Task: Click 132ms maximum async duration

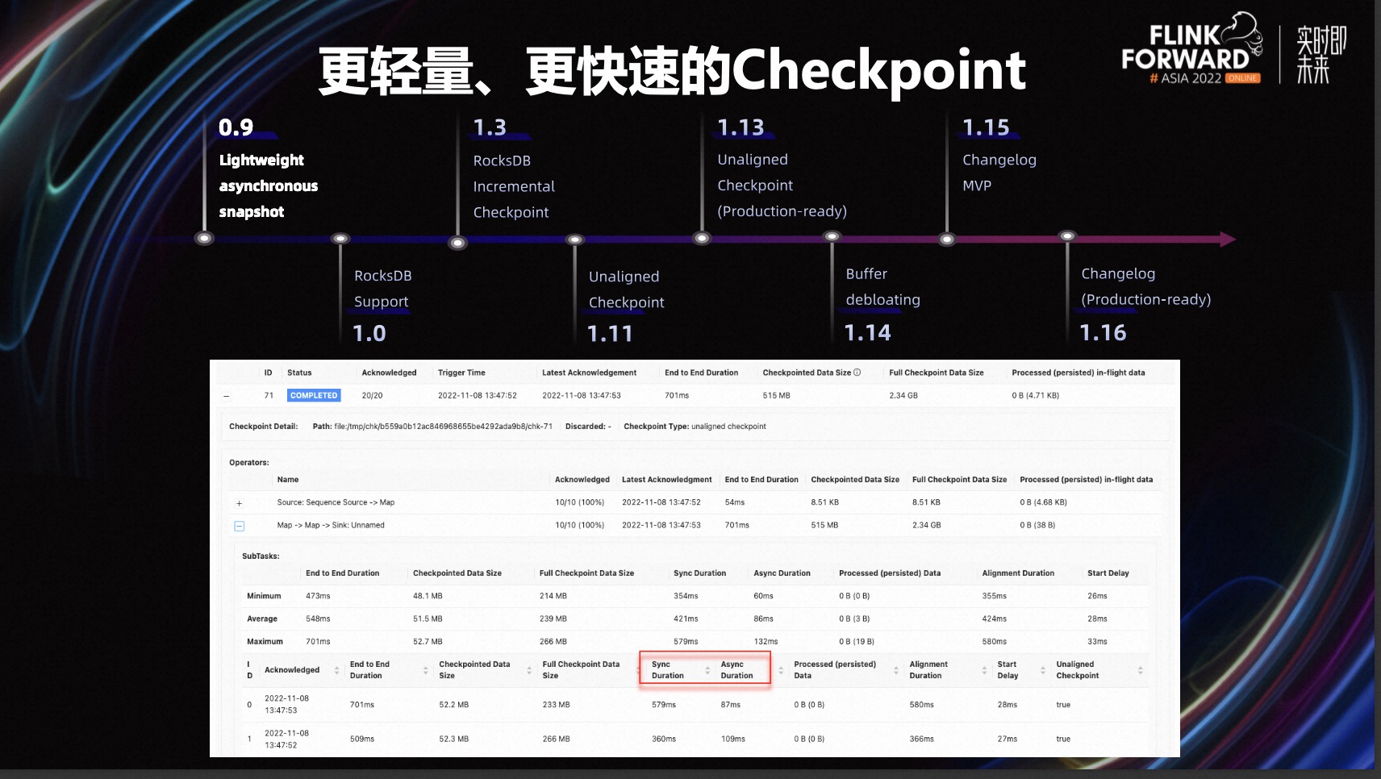Action: tap(766, 641)
